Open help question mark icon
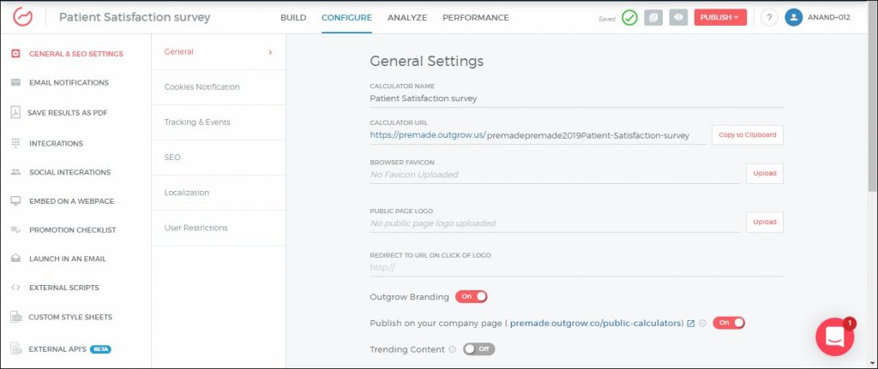This screenshot has height=369, width=878. point(768,17)
